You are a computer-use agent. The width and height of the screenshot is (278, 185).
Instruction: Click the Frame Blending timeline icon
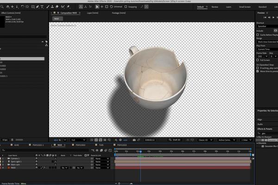101,150
